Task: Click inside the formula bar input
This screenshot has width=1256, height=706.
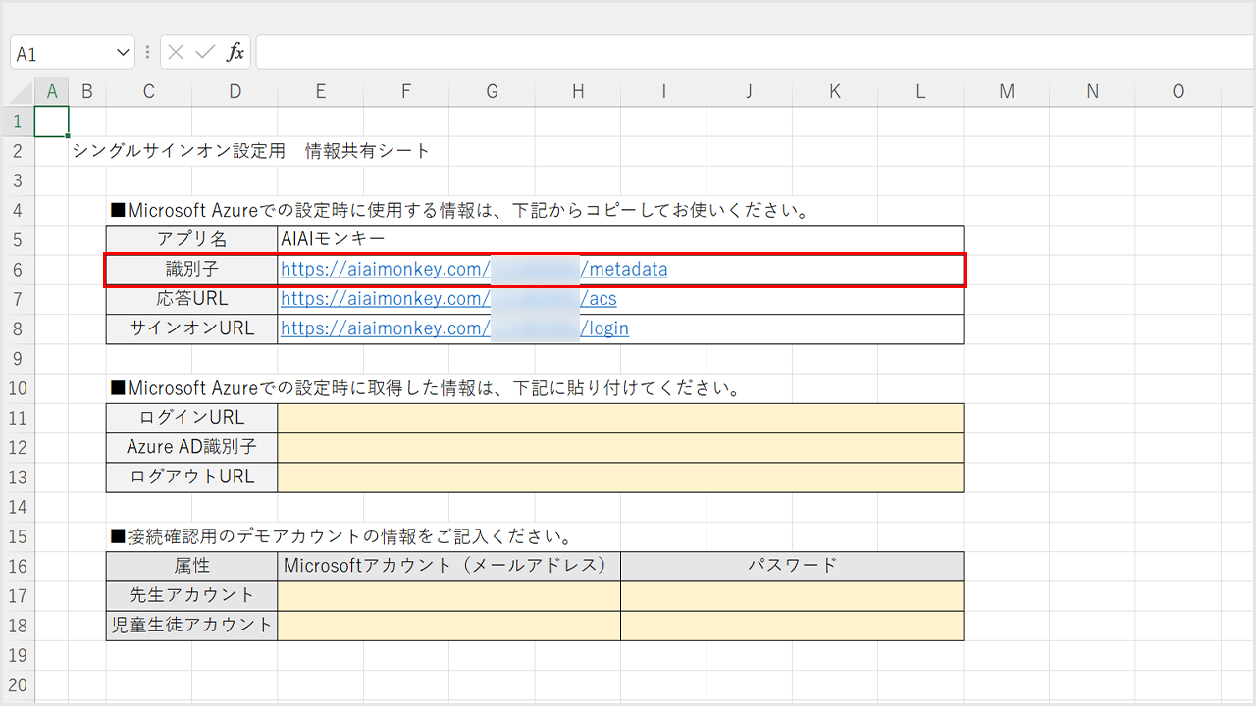Action: click(746, 53)
